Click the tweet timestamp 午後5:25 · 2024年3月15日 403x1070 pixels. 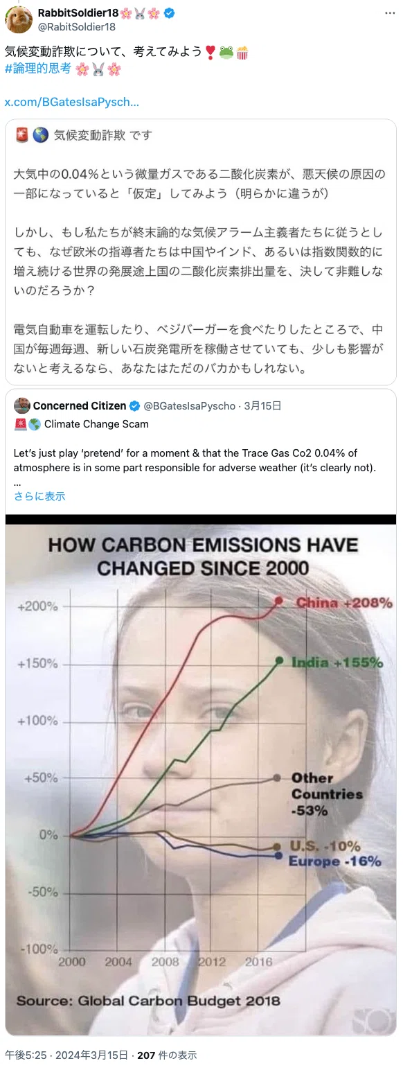point(66,1055)
